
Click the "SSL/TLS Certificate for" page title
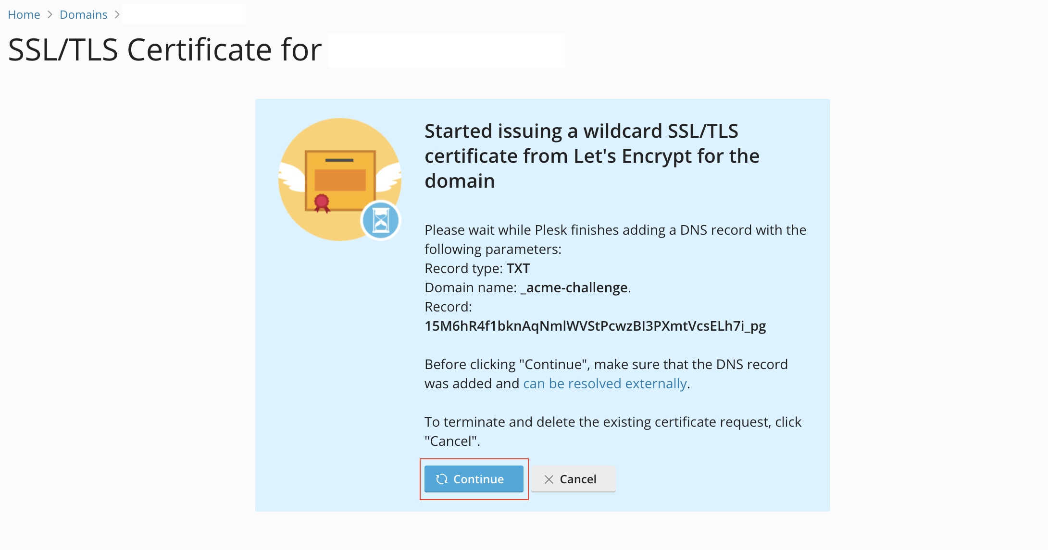[165, 50]
